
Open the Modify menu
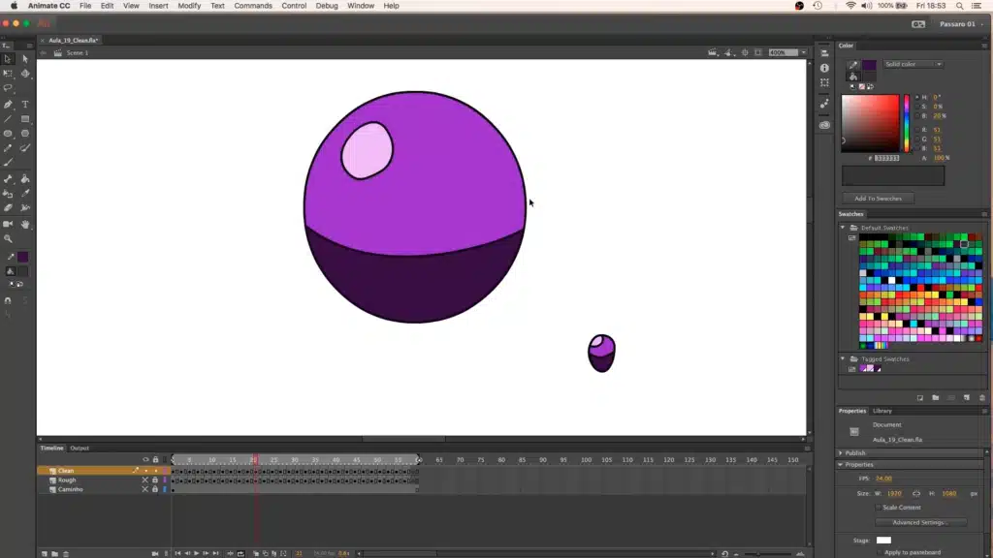pyautogui.click(x=189, y=6)
